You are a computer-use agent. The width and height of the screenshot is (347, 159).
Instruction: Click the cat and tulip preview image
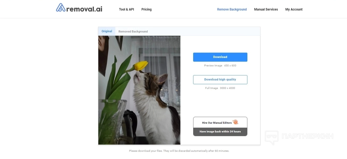139,90
